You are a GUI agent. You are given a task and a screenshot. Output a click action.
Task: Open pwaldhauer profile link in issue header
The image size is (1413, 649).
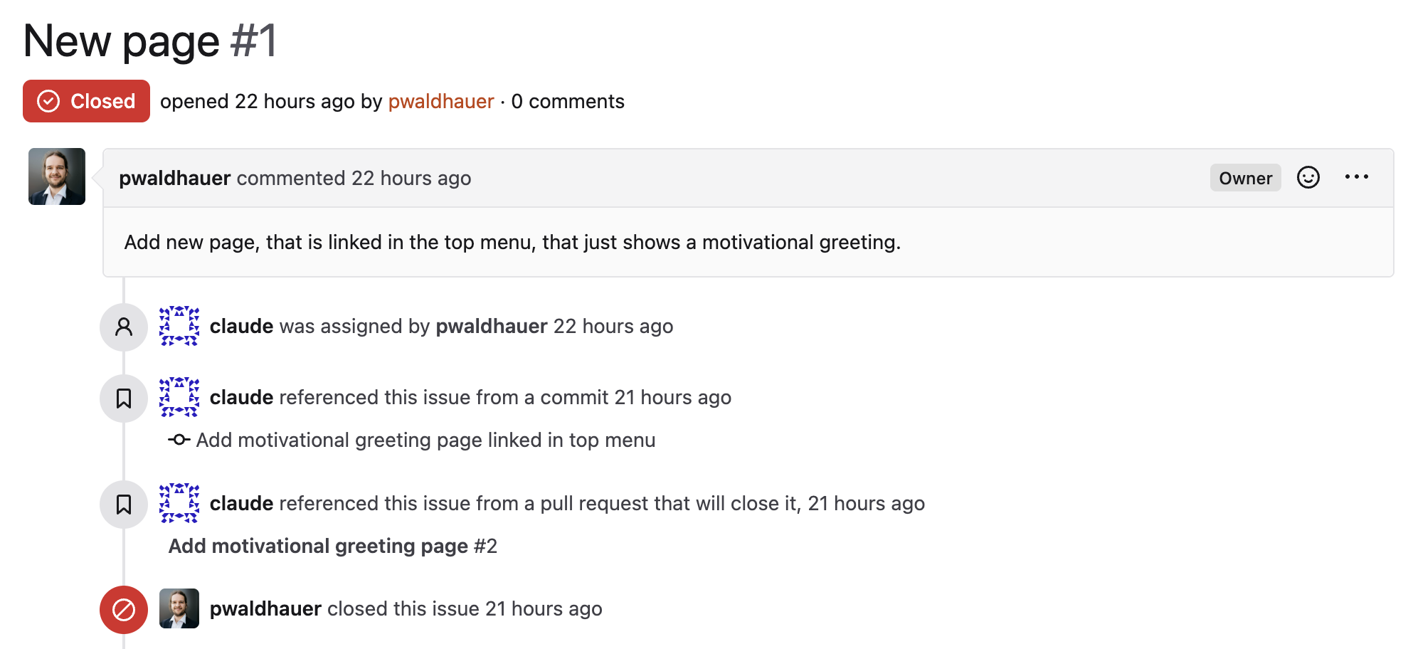click(440, 101)
